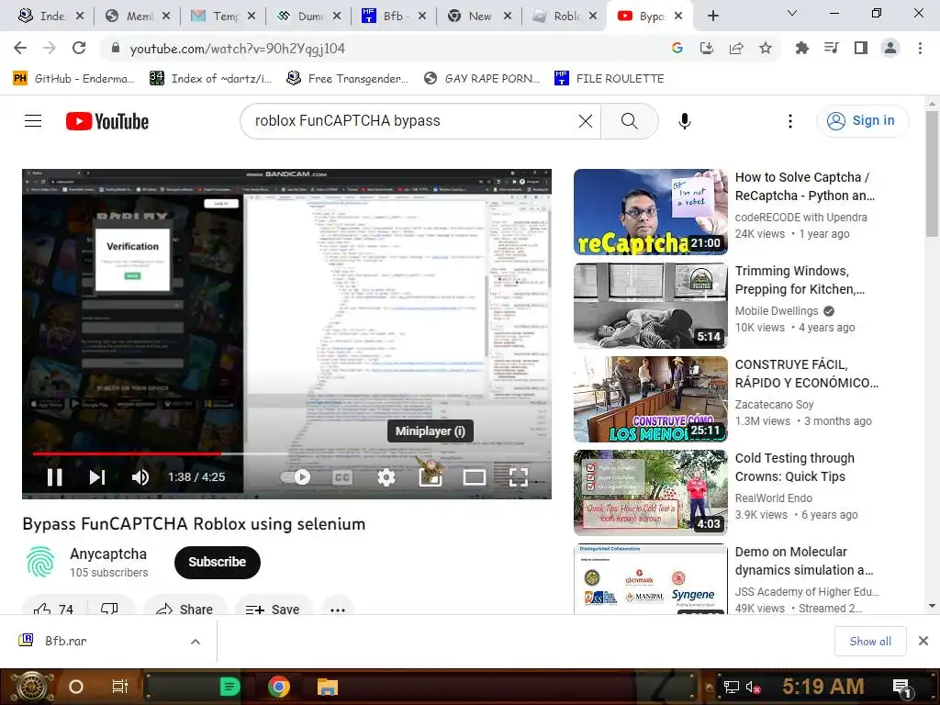Click the address bar URL
The height and width of the screenshot is (705, 940).
coord(238,49)
